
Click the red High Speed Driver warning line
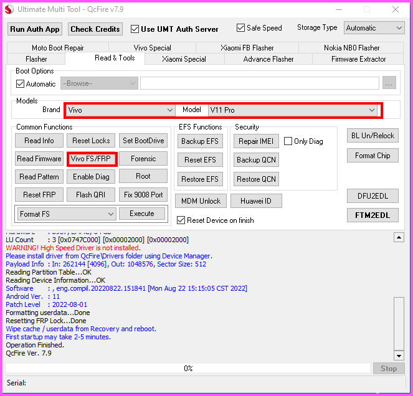(x=74, y=248)
